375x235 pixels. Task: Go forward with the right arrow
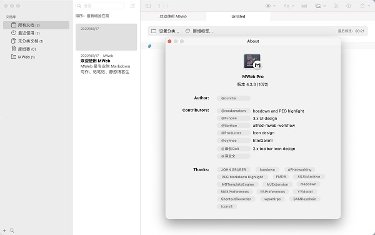pos(167,6)
